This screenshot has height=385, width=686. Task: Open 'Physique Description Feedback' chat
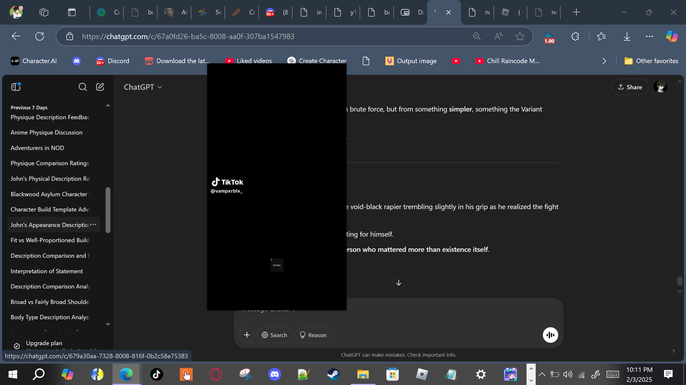pos(50,117)
